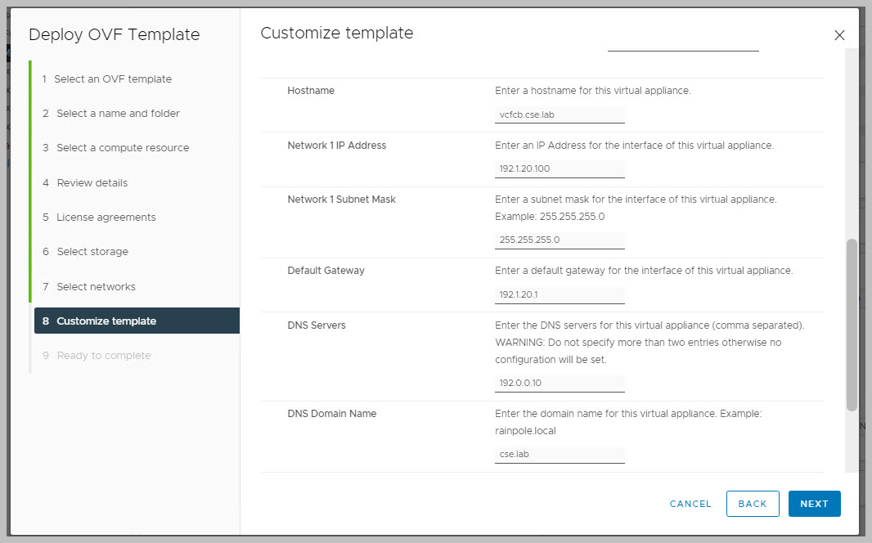
Task: Focus the Network 1 IP Address field
Action: (x=560, y=169)
